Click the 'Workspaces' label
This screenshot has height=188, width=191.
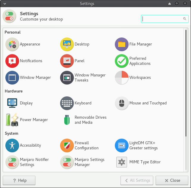coord(140,78)
